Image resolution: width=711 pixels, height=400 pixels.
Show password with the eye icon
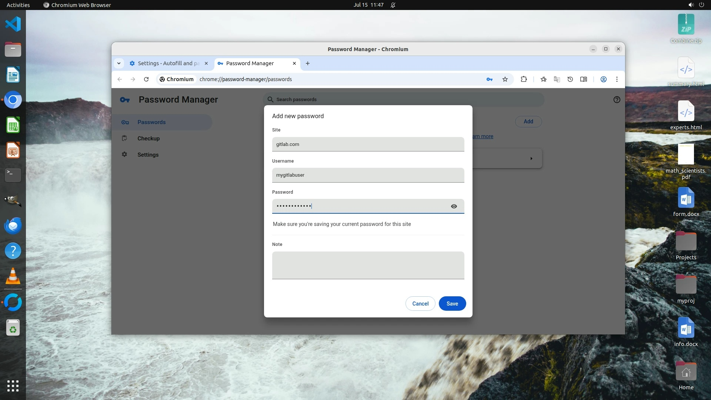click(x=454, y=206)
